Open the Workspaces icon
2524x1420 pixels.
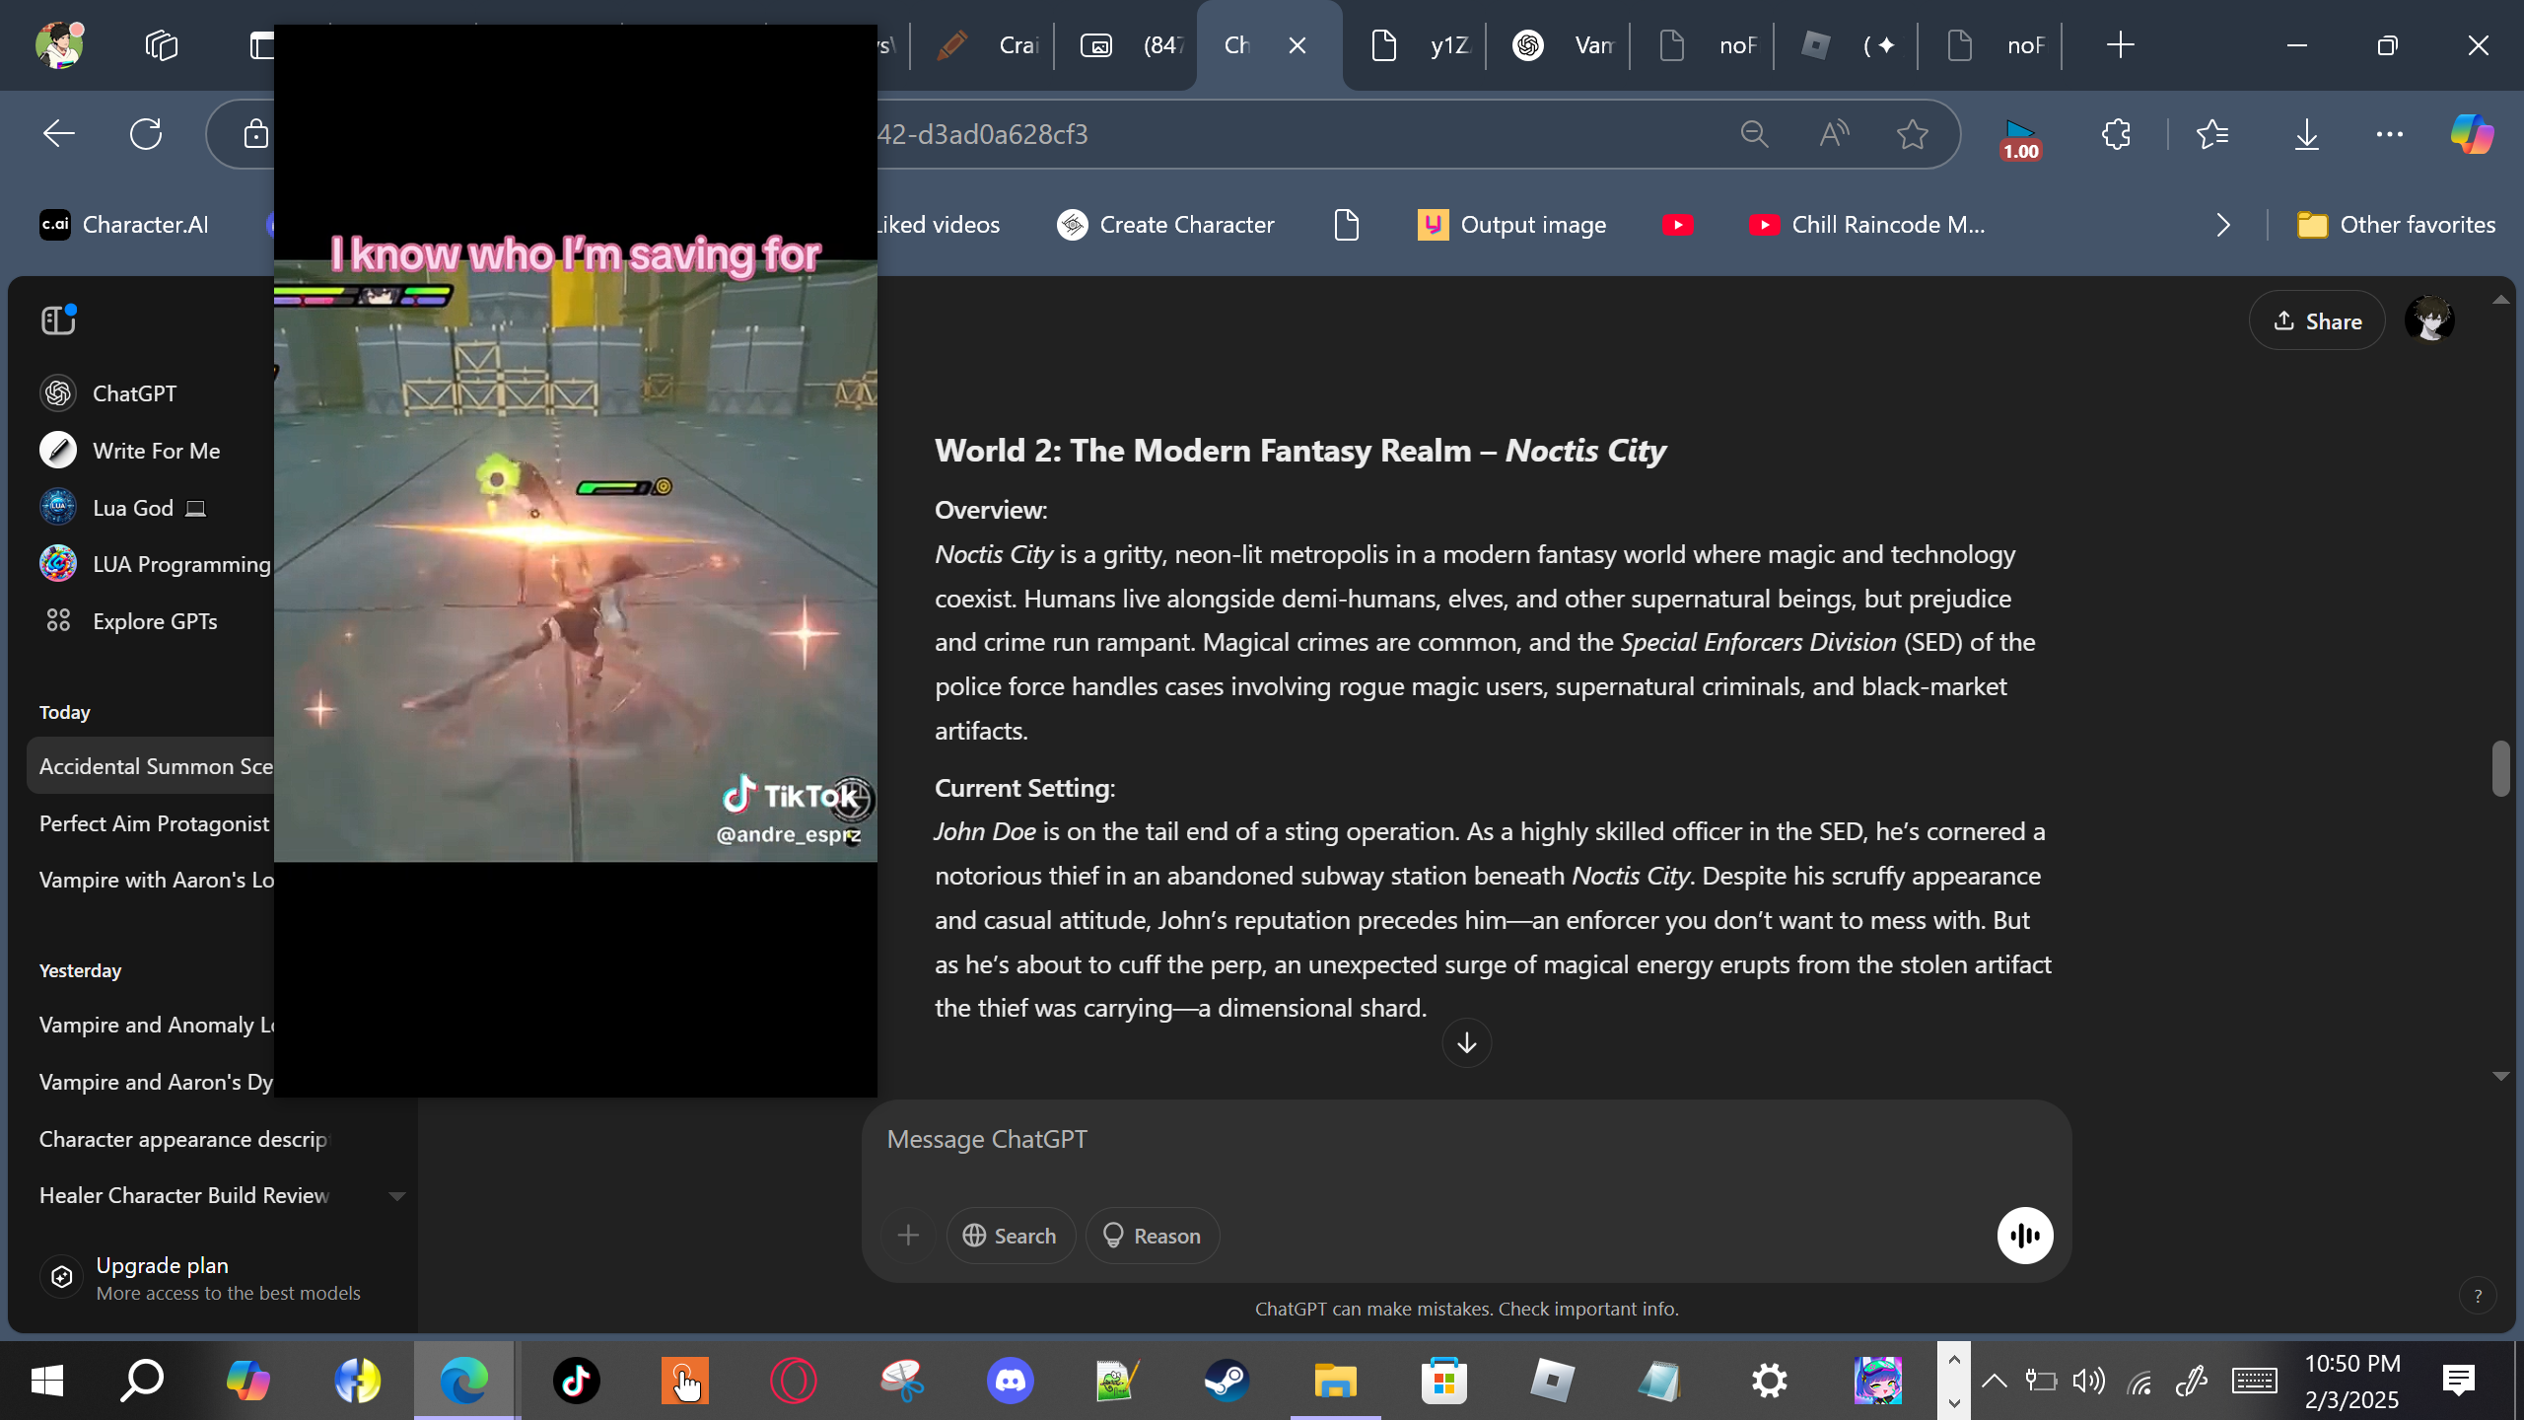pyautogui.click(x=162, y=45)
